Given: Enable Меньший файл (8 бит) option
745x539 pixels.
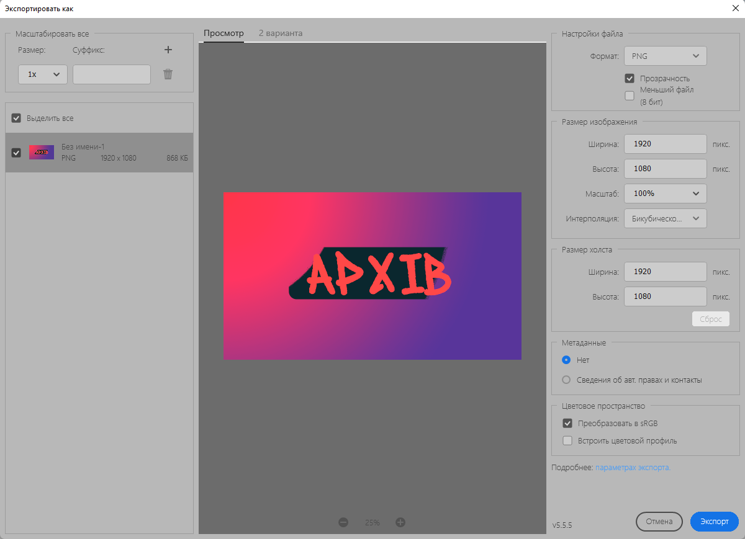Looking at the screenshot, I should [x=630, y=96].
